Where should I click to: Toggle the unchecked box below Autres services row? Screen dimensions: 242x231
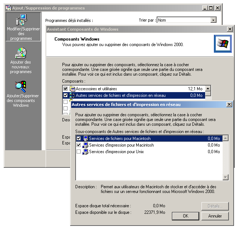point(66,102)
